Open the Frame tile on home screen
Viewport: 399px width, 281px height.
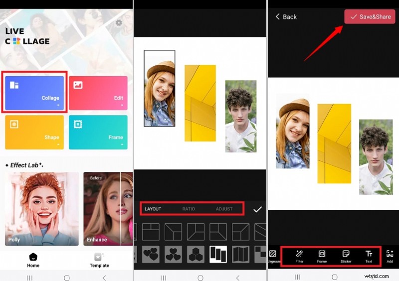98,132
